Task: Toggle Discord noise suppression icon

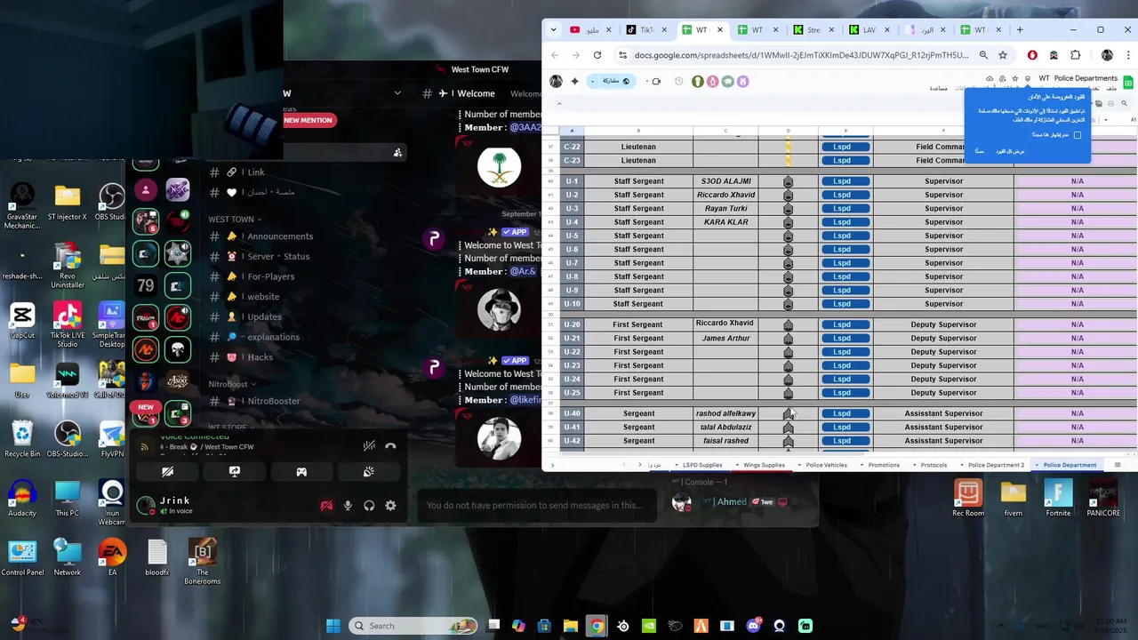Action: pos(369,446)
